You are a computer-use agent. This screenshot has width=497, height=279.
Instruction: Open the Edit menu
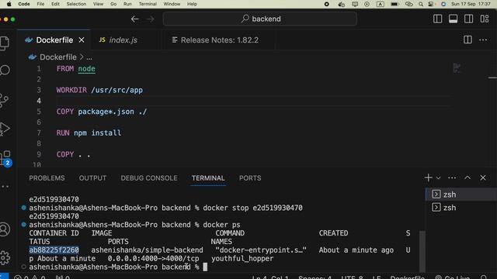55,4
